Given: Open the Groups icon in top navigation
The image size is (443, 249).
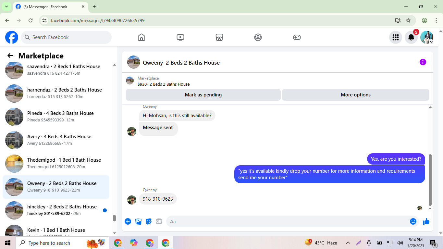Looking at the screenshot, I should (258, 37).
